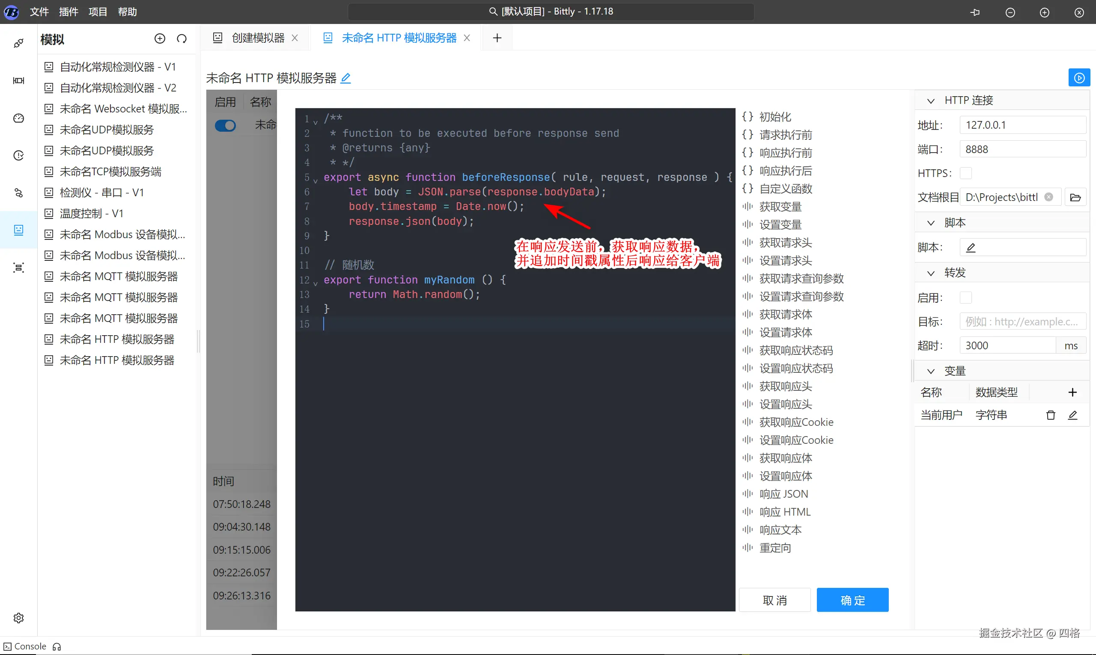The width and height of the screenshot is (1096, 655).
Task: Click the 确定 confirm button
Action: [852, 600]
